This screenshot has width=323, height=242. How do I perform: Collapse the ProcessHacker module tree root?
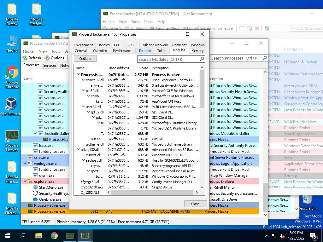pyautogui.click(x=78, y=74)
